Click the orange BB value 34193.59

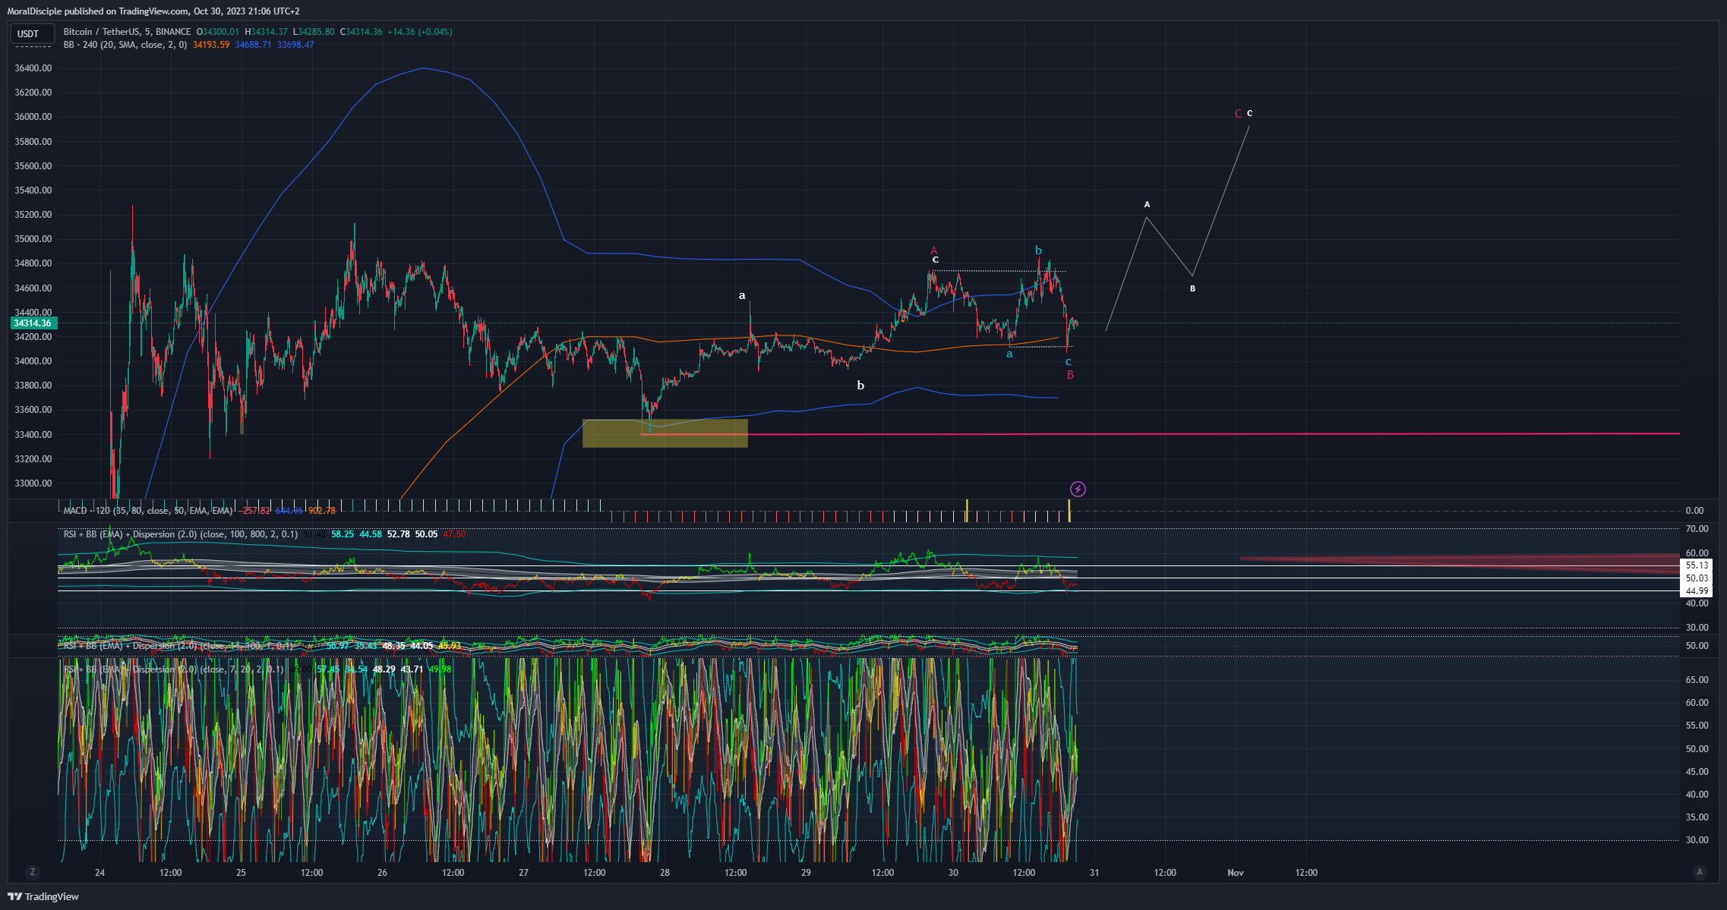[211, 45]
